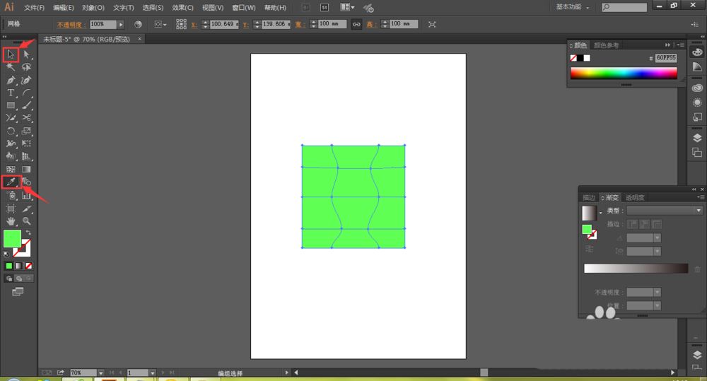Switch to the 颜色参考 tab
Screen dimensions: 707x381
tap(606, 45)
